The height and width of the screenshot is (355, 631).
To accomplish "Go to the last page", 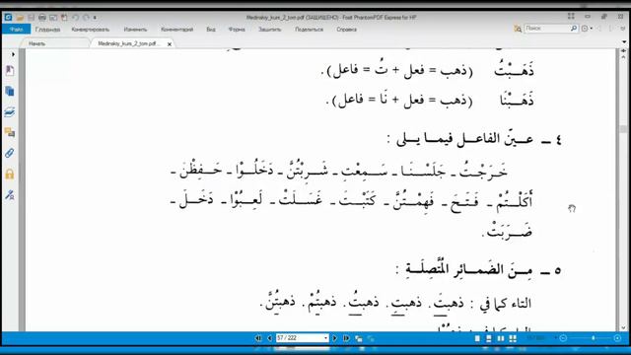I will tap(346, 338).
